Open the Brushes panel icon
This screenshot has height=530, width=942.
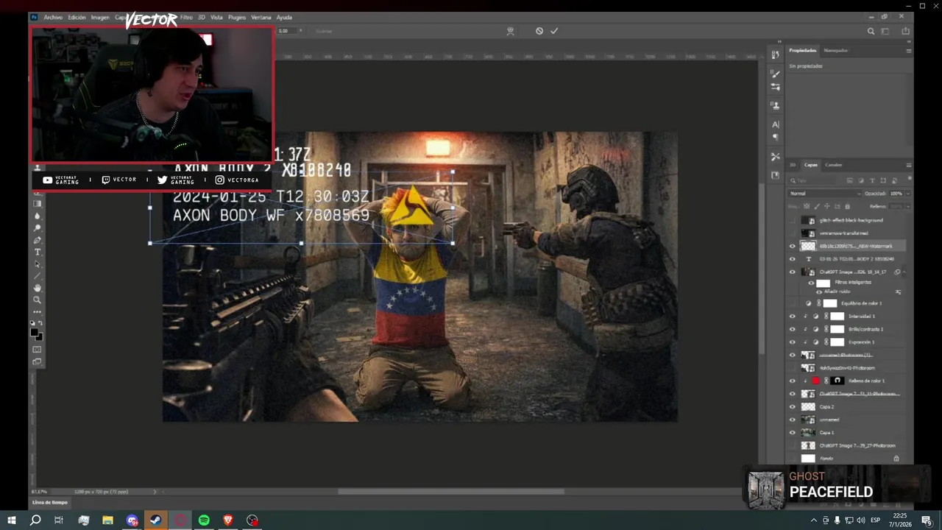point(775,74)
